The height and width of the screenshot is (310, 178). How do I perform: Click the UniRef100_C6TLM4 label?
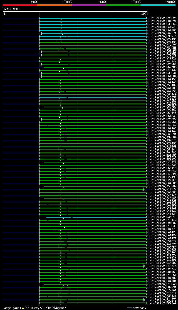pos(163,76)
